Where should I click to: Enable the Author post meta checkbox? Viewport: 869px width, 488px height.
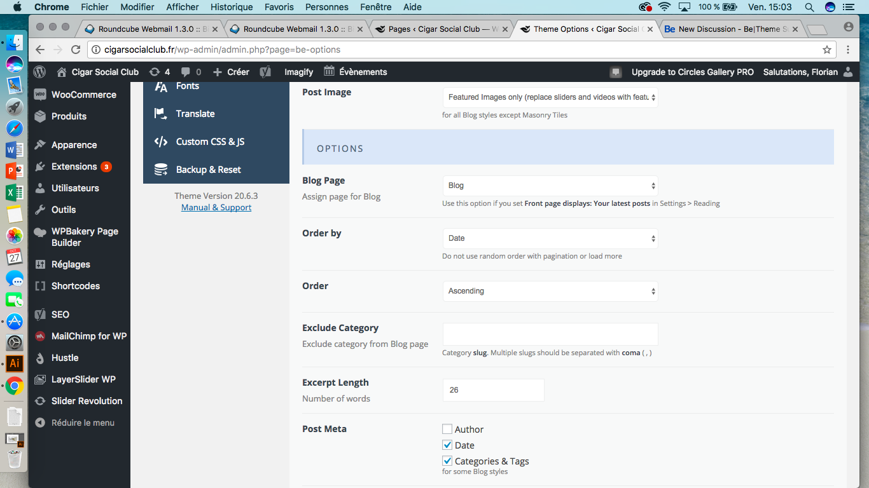click(x=447, y=429)
